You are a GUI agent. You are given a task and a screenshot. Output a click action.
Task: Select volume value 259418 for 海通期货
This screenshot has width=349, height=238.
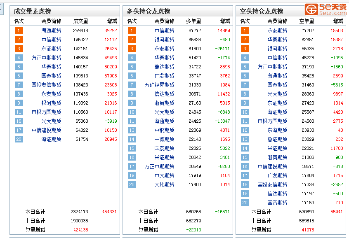click(80, 30)
